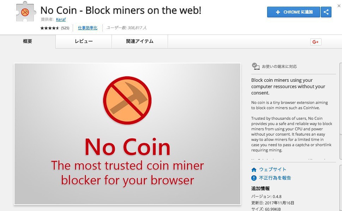The width and height of the screenshot is (342, 211).
Task: Click the (525) review count
Action: coord(65,28)
